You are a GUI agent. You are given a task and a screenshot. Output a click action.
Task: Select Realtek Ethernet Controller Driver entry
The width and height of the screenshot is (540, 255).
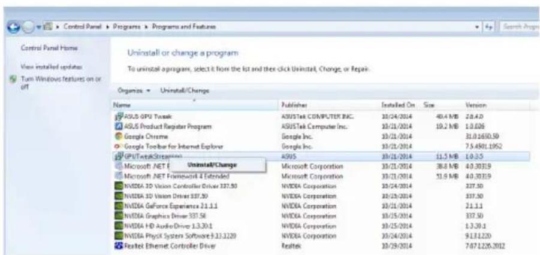(169, 246)
